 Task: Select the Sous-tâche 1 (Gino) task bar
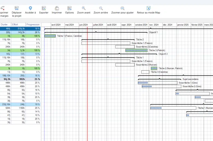pyautogui.click(x=158, y=83)
